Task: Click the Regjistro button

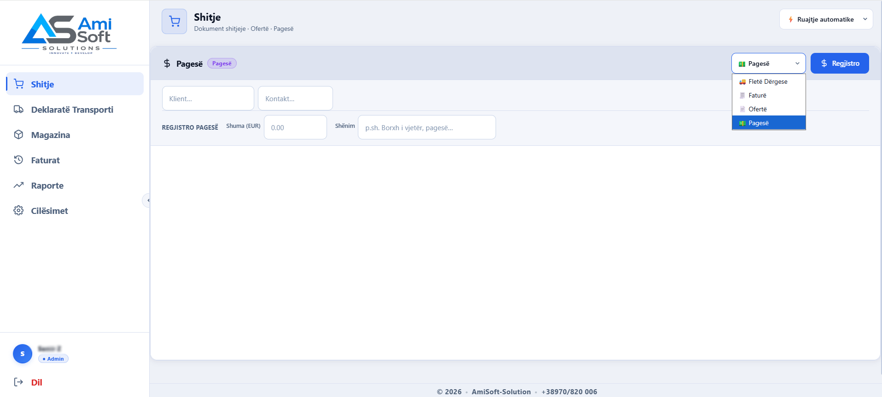Action: pos(840,63)
